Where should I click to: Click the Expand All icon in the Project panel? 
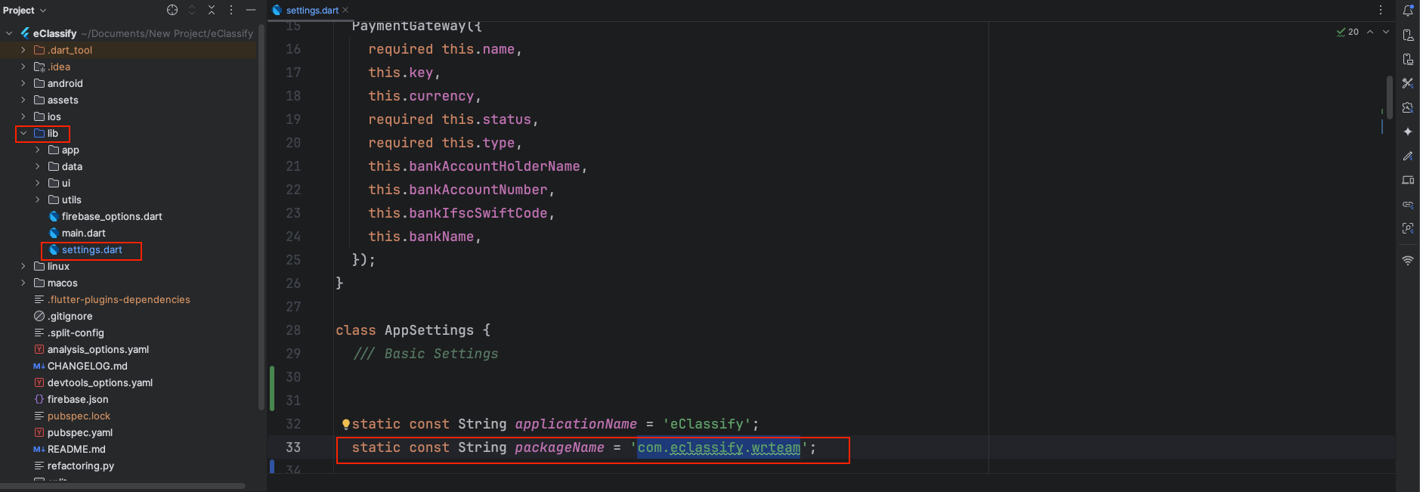click(x=192, y=10)
